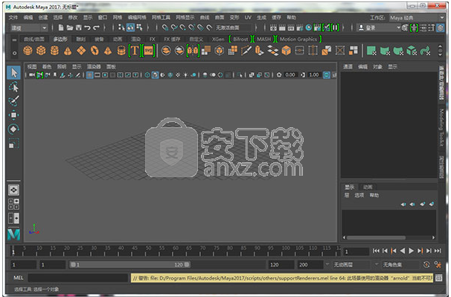The width and height of the screenshot is (451, 297).
Task: Click the Mirror geometry shelf icon
Action: point(193,51)
